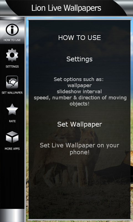Tap the Rate star icon
The width and height of the screenshot is (133, 222).
click(12, 109)
